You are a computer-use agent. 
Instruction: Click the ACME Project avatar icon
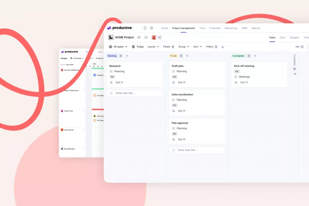111,37
